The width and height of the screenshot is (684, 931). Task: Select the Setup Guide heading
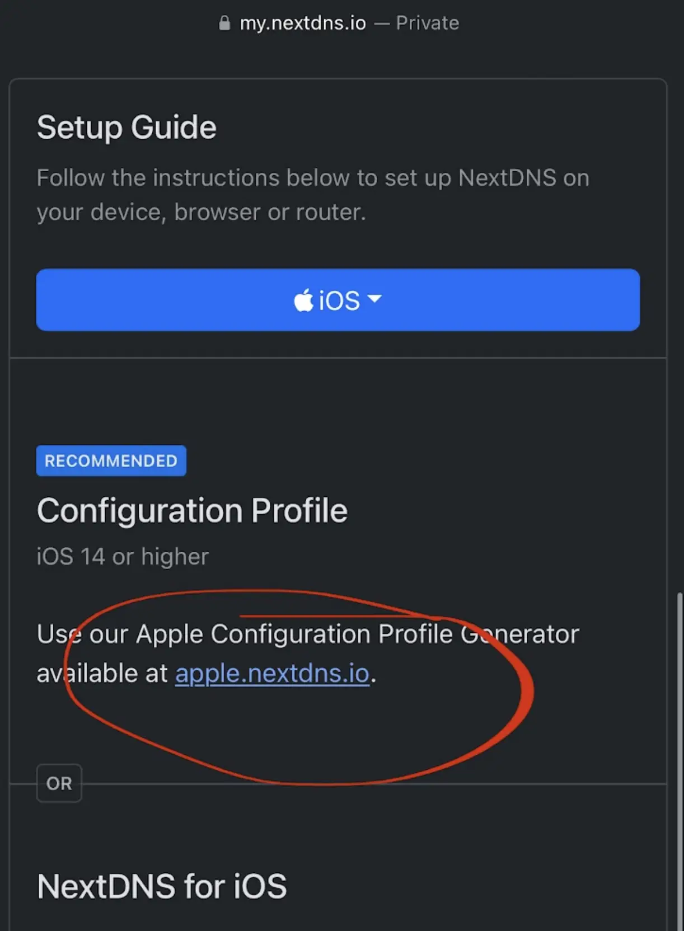[127, 127]
